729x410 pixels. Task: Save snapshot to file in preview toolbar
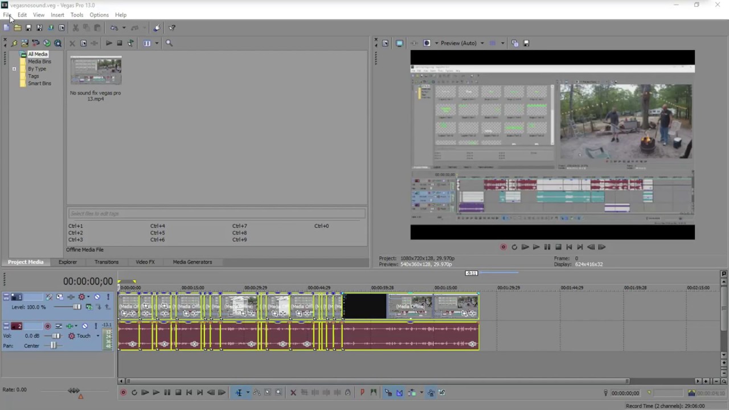coord(527,43)
